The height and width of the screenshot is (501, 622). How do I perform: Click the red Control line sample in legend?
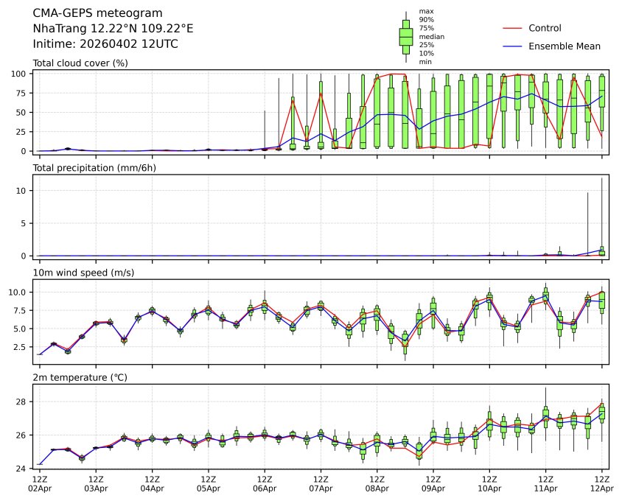click(512, 28)
